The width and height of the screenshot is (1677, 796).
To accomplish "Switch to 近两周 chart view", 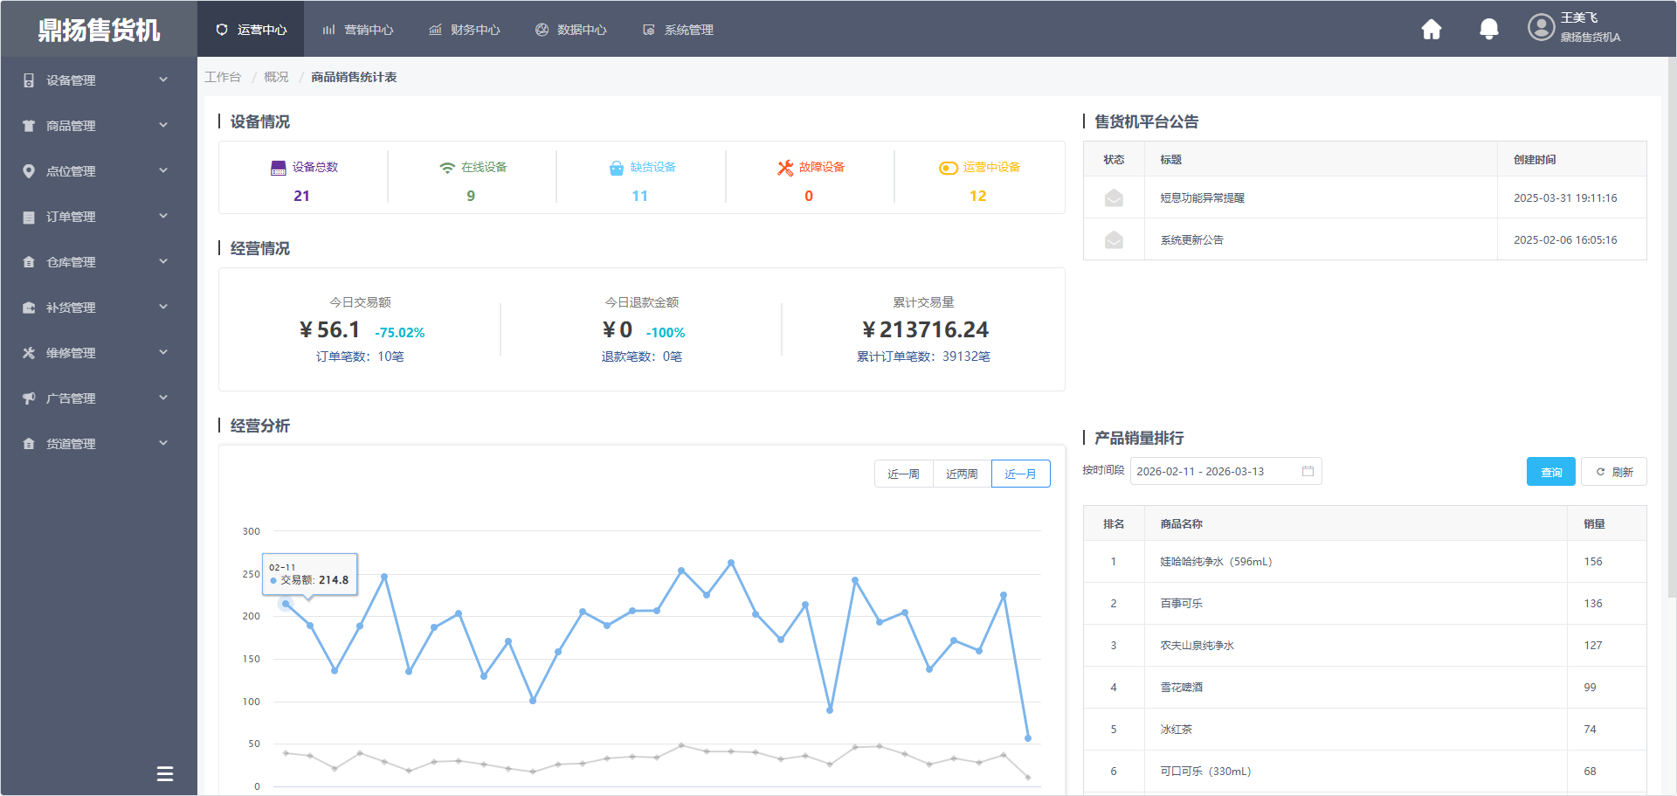I will point(962,474).
